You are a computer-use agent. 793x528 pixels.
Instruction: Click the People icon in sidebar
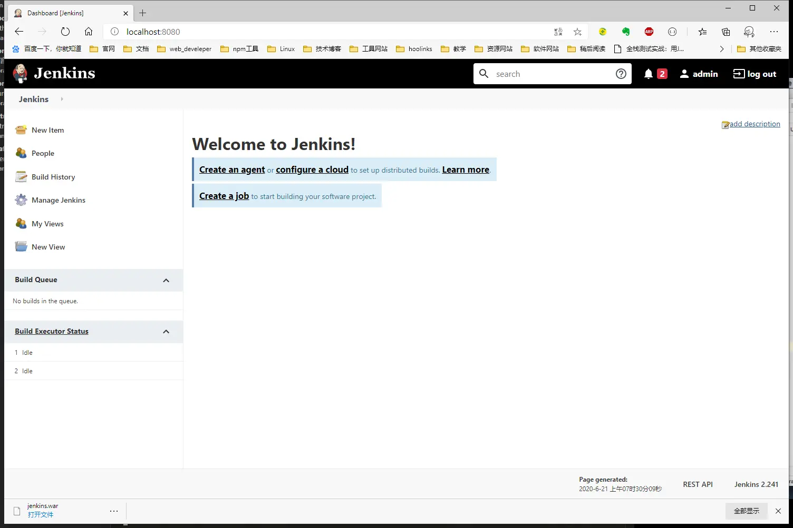pos(21,153)
